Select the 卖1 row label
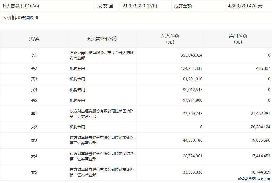This screenshot has height=183, width=272. 34,114
